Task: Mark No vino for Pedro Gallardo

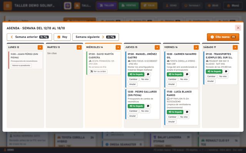Action: [145, 111]
